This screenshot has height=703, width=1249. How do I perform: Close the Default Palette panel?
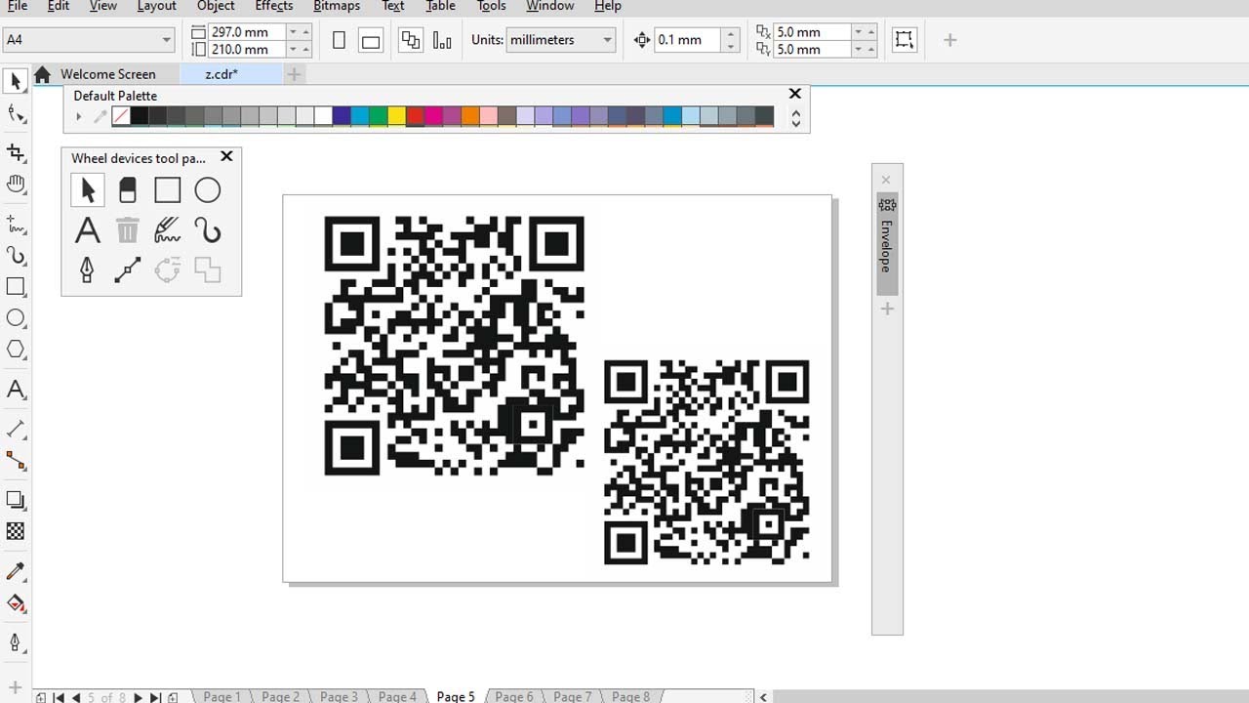click(794, 94)
